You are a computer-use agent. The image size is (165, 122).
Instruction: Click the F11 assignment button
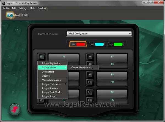112,93
